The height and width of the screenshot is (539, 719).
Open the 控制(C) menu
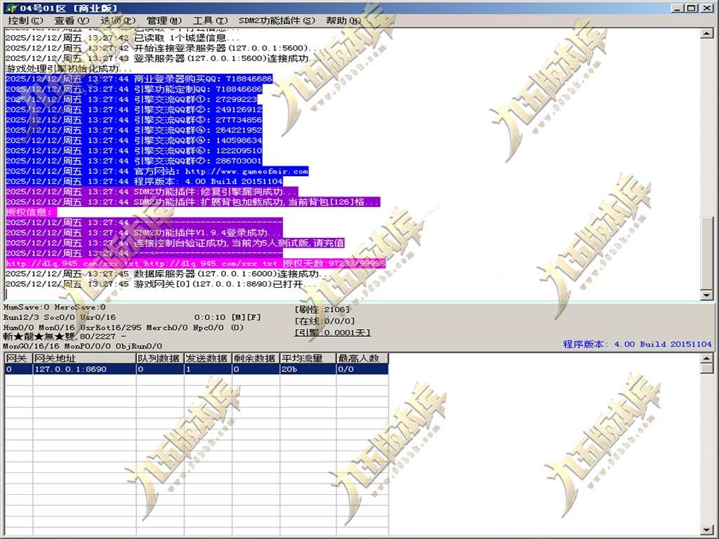tap(25, 20)
